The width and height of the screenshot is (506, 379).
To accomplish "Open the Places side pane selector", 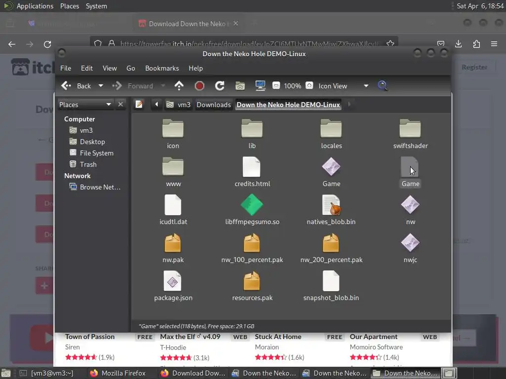I will pyautogui.click(x=85, y=105).
